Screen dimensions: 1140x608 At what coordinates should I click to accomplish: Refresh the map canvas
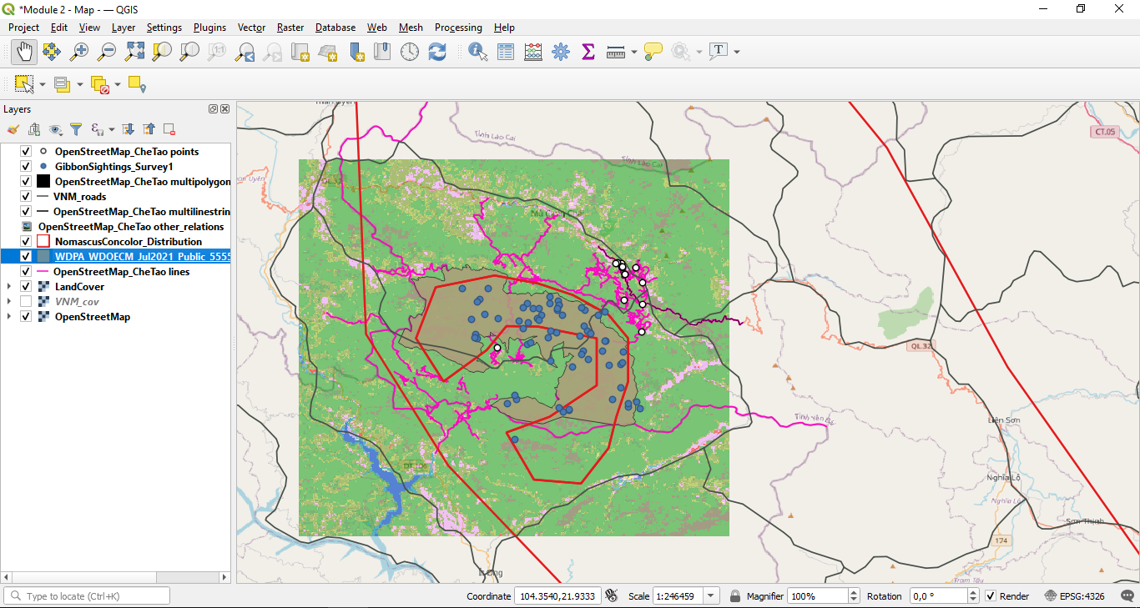coord(437,52)
